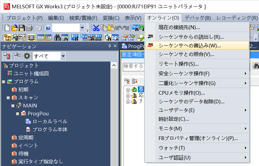
Task: Click the Open project folder icon
Action: [x=14, y=28]
